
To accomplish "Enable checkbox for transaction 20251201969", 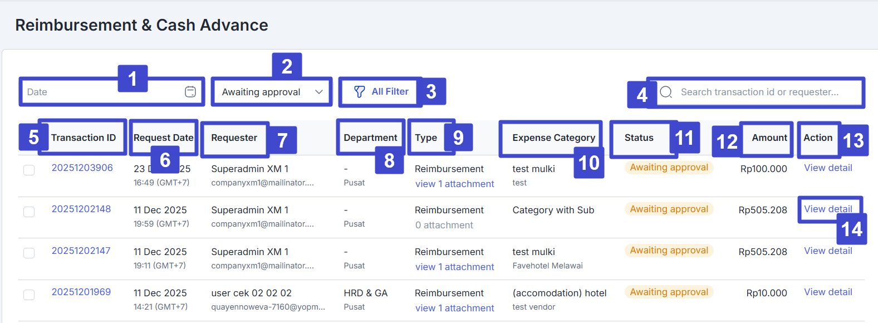I will coord(29,295).
